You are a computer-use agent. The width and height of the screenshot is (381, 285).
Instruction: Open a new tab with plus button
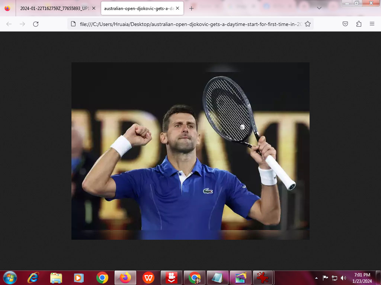click(192, 8)
